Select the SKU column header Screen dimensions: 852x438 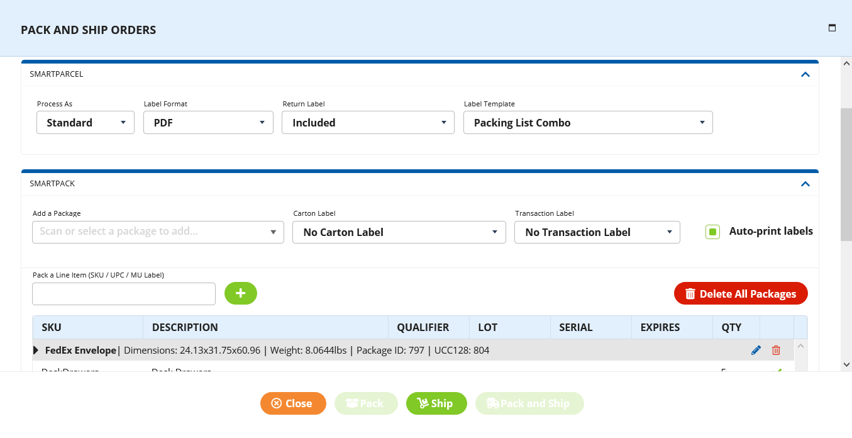click(51, 327)
